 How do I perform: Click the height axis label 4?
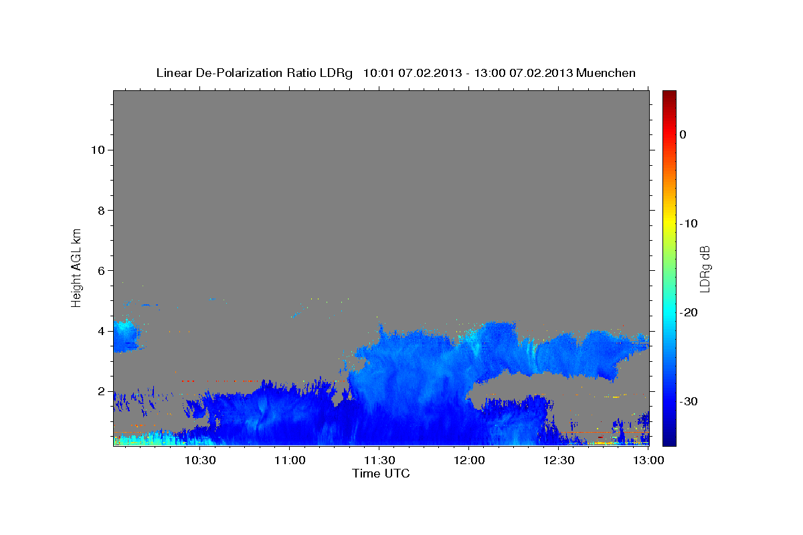(100, 330)
